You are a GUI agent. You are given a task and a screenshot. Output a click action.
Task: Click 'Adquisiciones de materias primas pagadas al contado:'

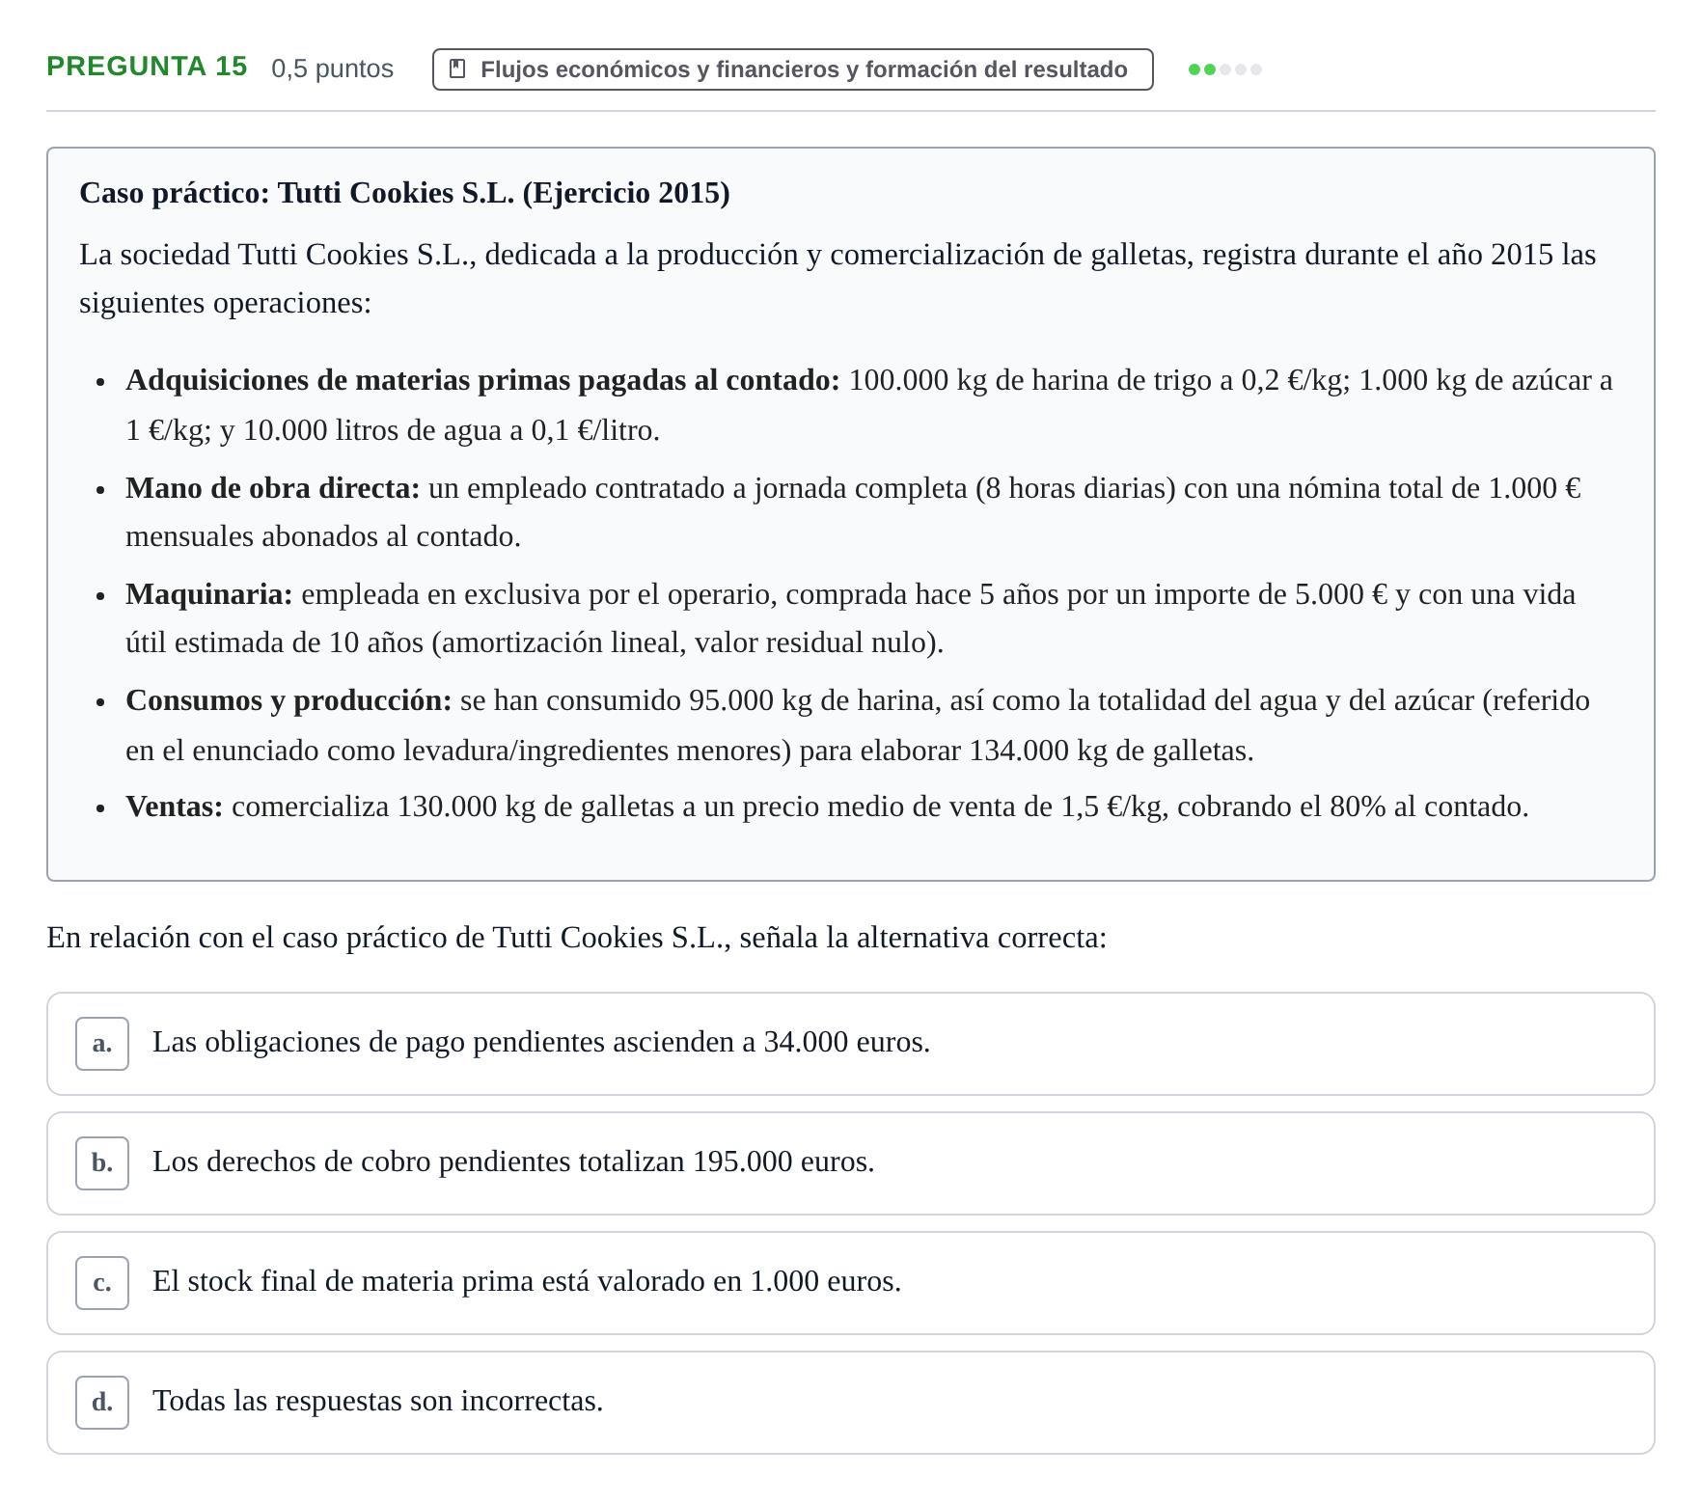[x=482, y=380]
